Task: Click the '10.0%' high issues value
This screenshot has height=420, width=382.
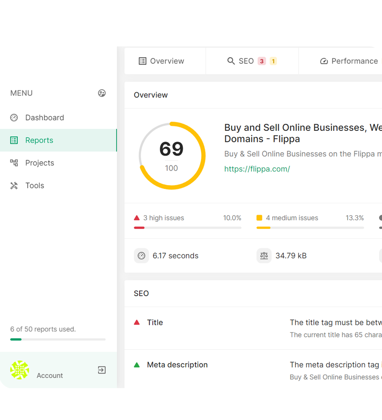Action: pyautogui.click(x=232, y=218)
